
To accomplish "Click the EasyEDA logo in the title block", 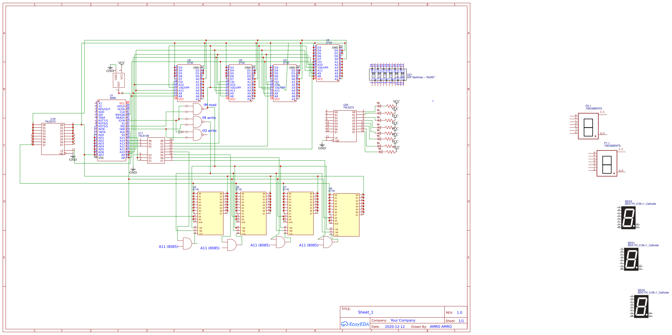I will tap(355, 324).
